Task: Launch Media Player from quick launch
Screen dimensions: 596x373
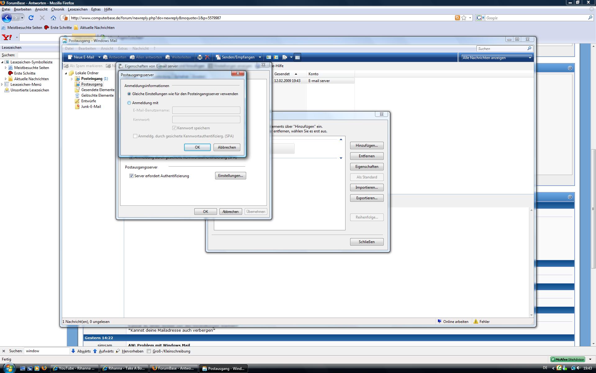Action: 37,368
